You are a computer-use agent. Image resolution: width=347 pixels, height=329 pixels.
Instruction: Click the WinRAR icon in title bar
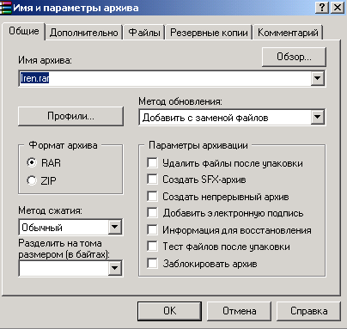point(6,8)
